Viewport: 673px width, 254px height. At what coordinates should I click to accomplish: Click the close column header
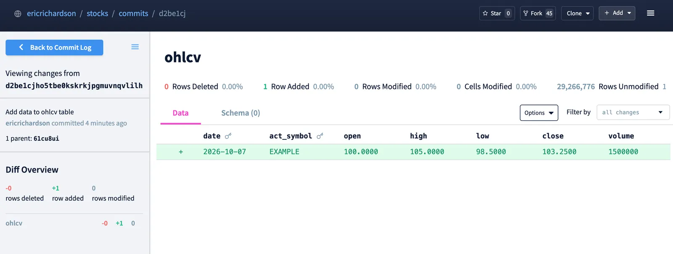[x=553, y=136]
